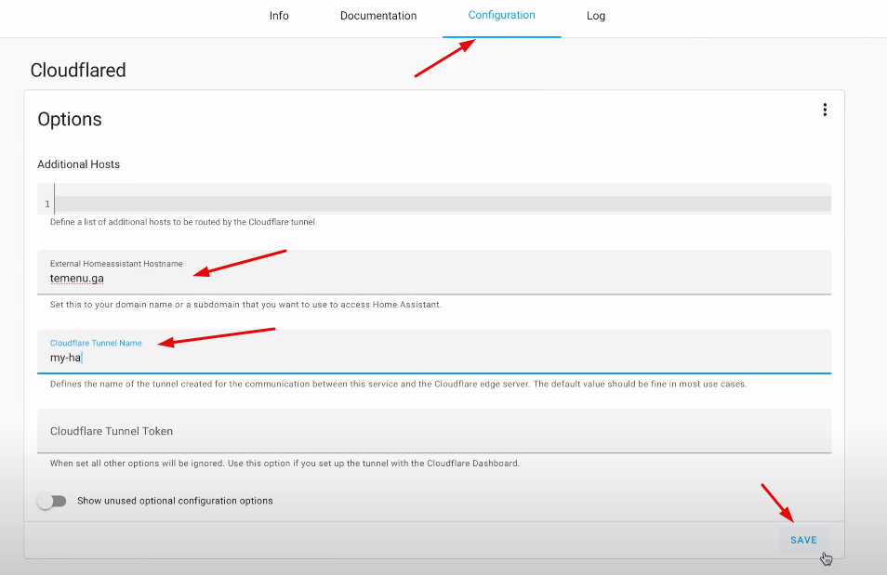Click the Cloudflared page title

(78, 70)
